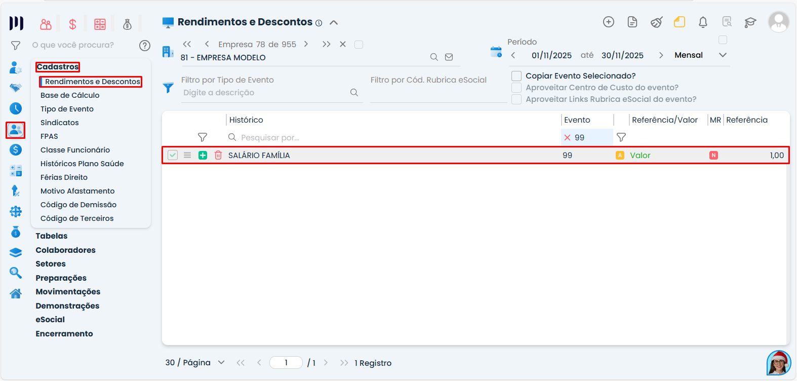Open the 30 / Página size dropdown

[x=221, y=362]
